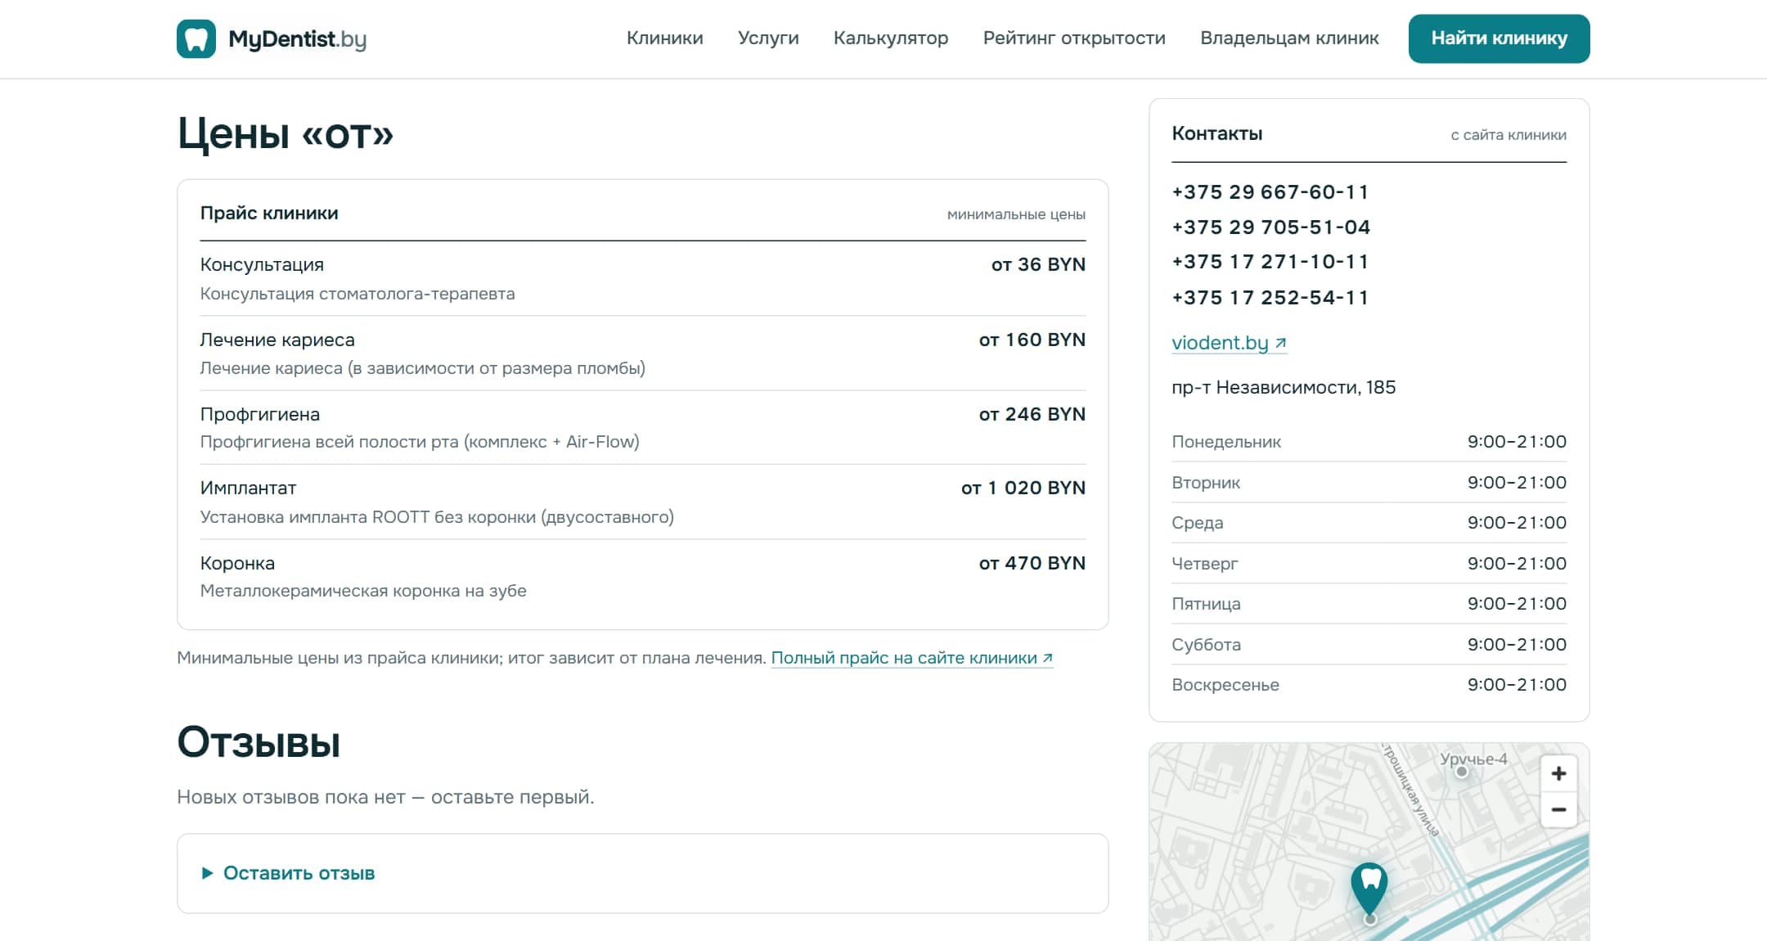Open the viodent.by website link
The image size is (1767, 941).
click(x=1229, y=343)
